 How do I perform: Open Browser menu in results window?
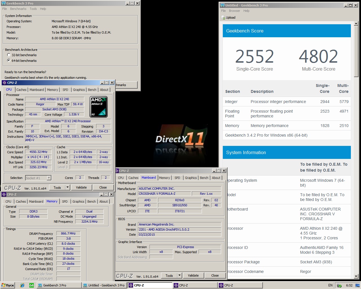point(234,11)
